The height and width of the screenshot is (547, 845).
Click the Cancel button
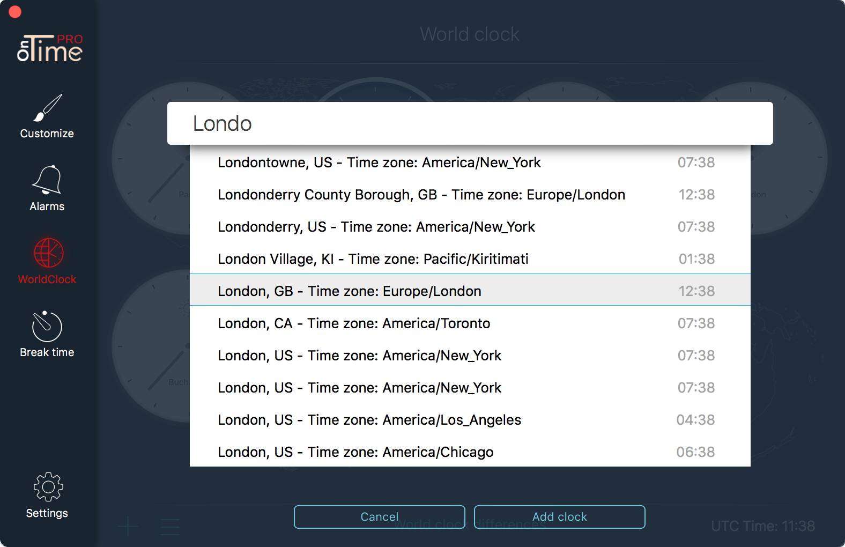point(380,517)
